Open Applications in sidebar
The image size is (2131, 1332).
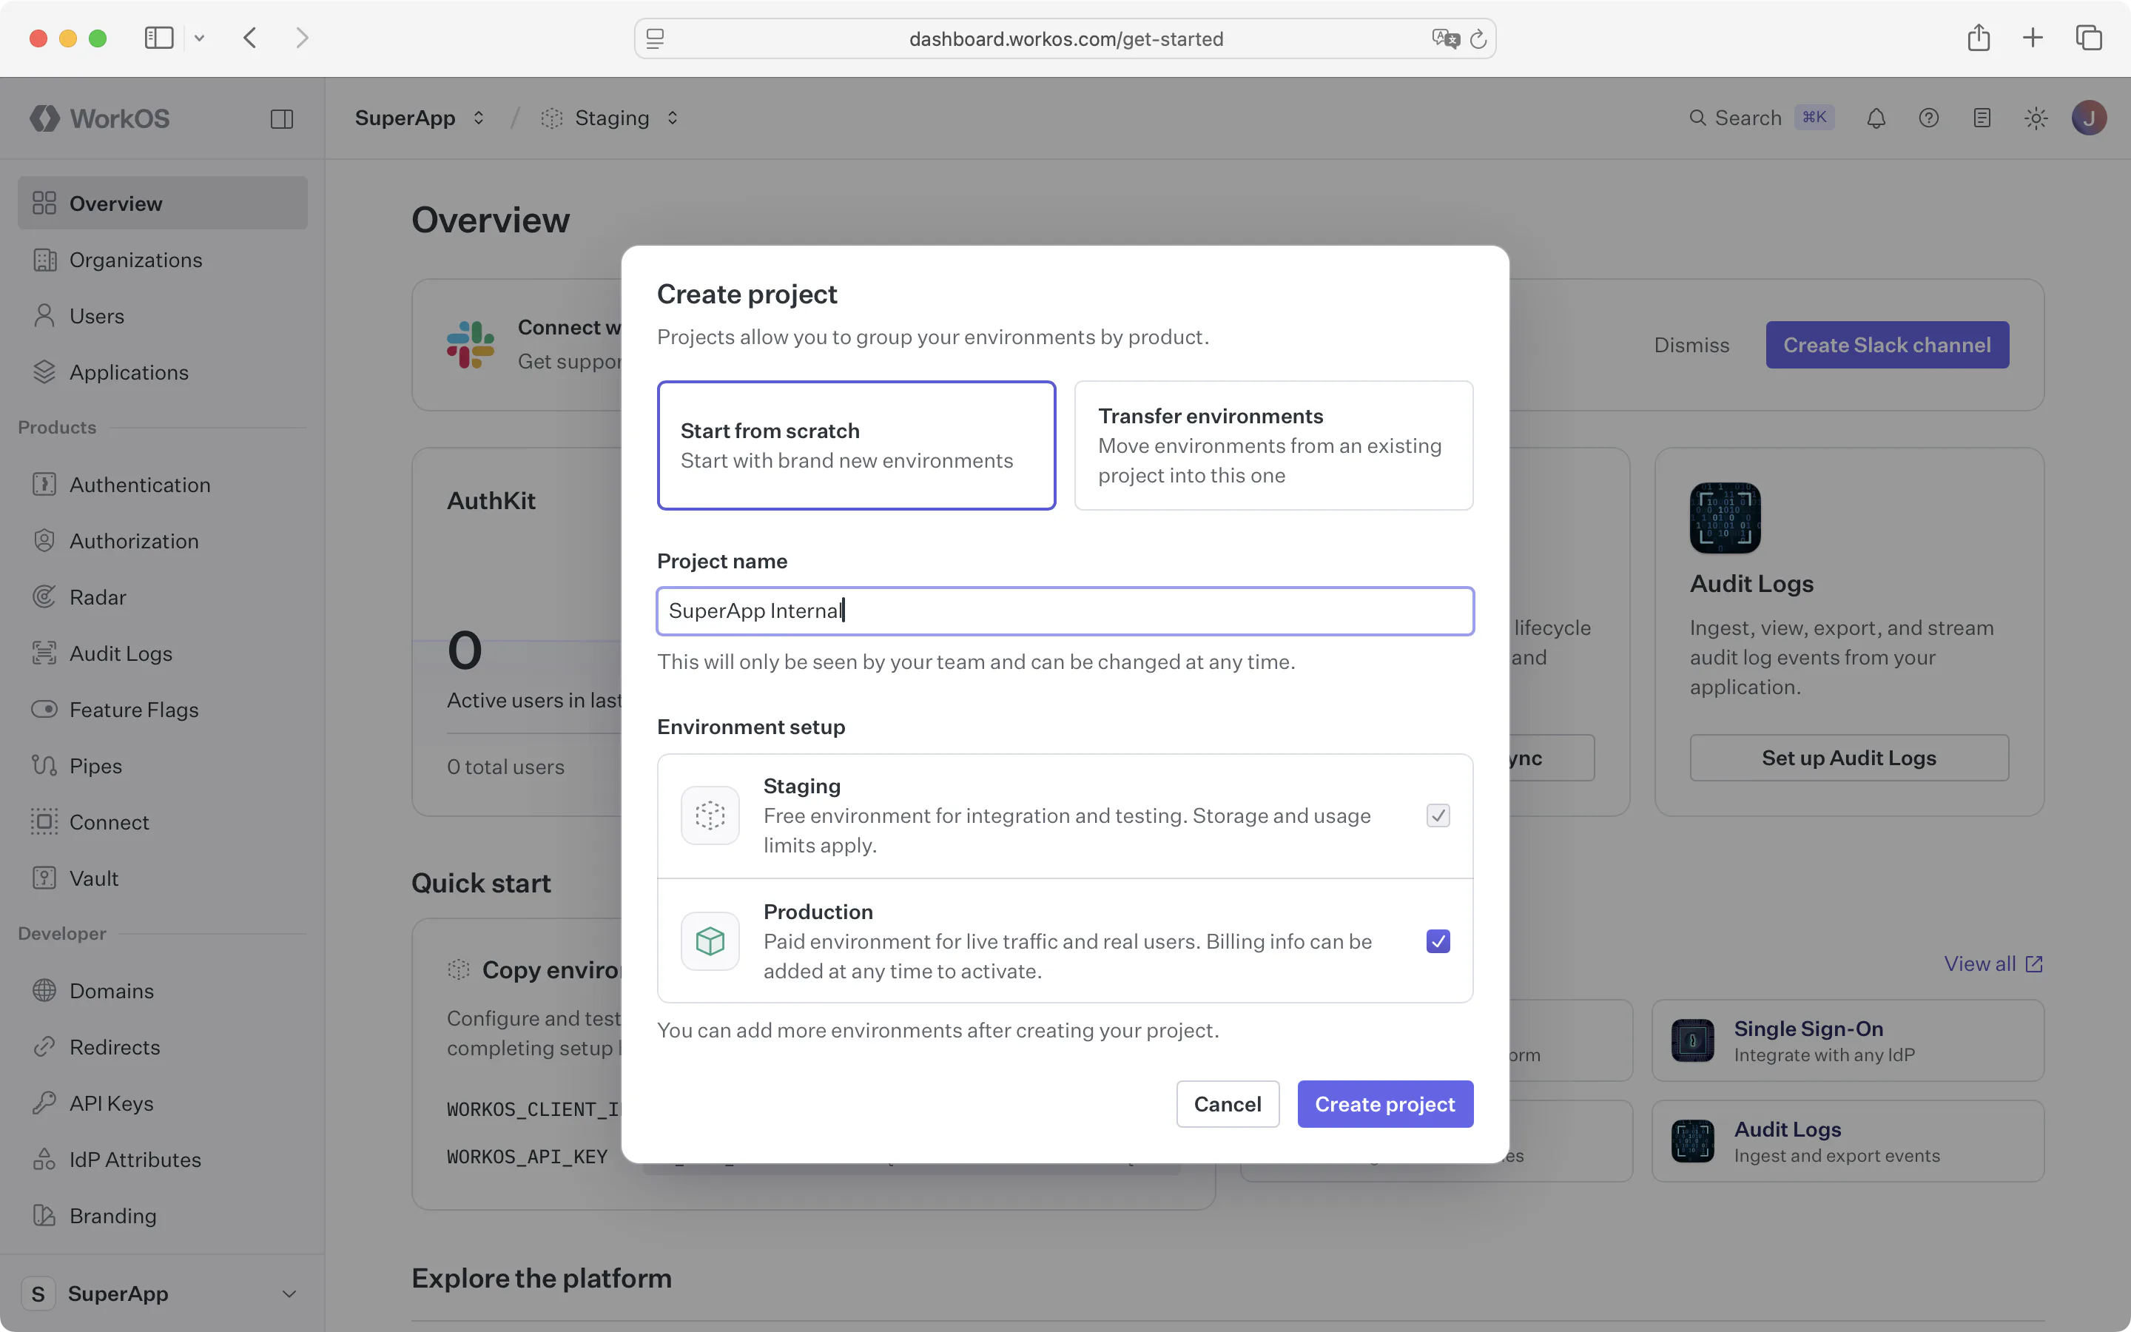(x=162, y=373)
